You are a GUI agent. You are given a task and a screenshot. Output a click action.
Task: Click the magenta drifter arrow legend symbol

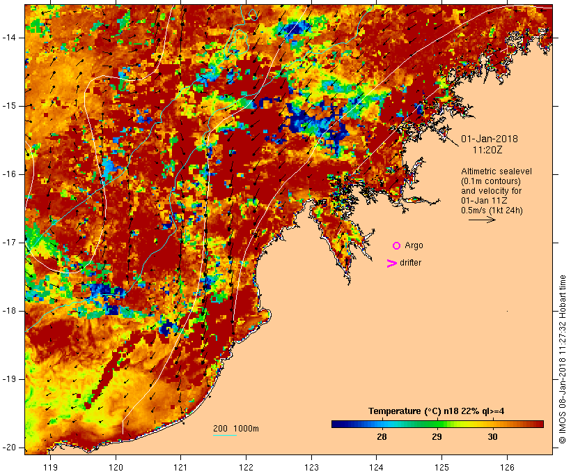392,263
